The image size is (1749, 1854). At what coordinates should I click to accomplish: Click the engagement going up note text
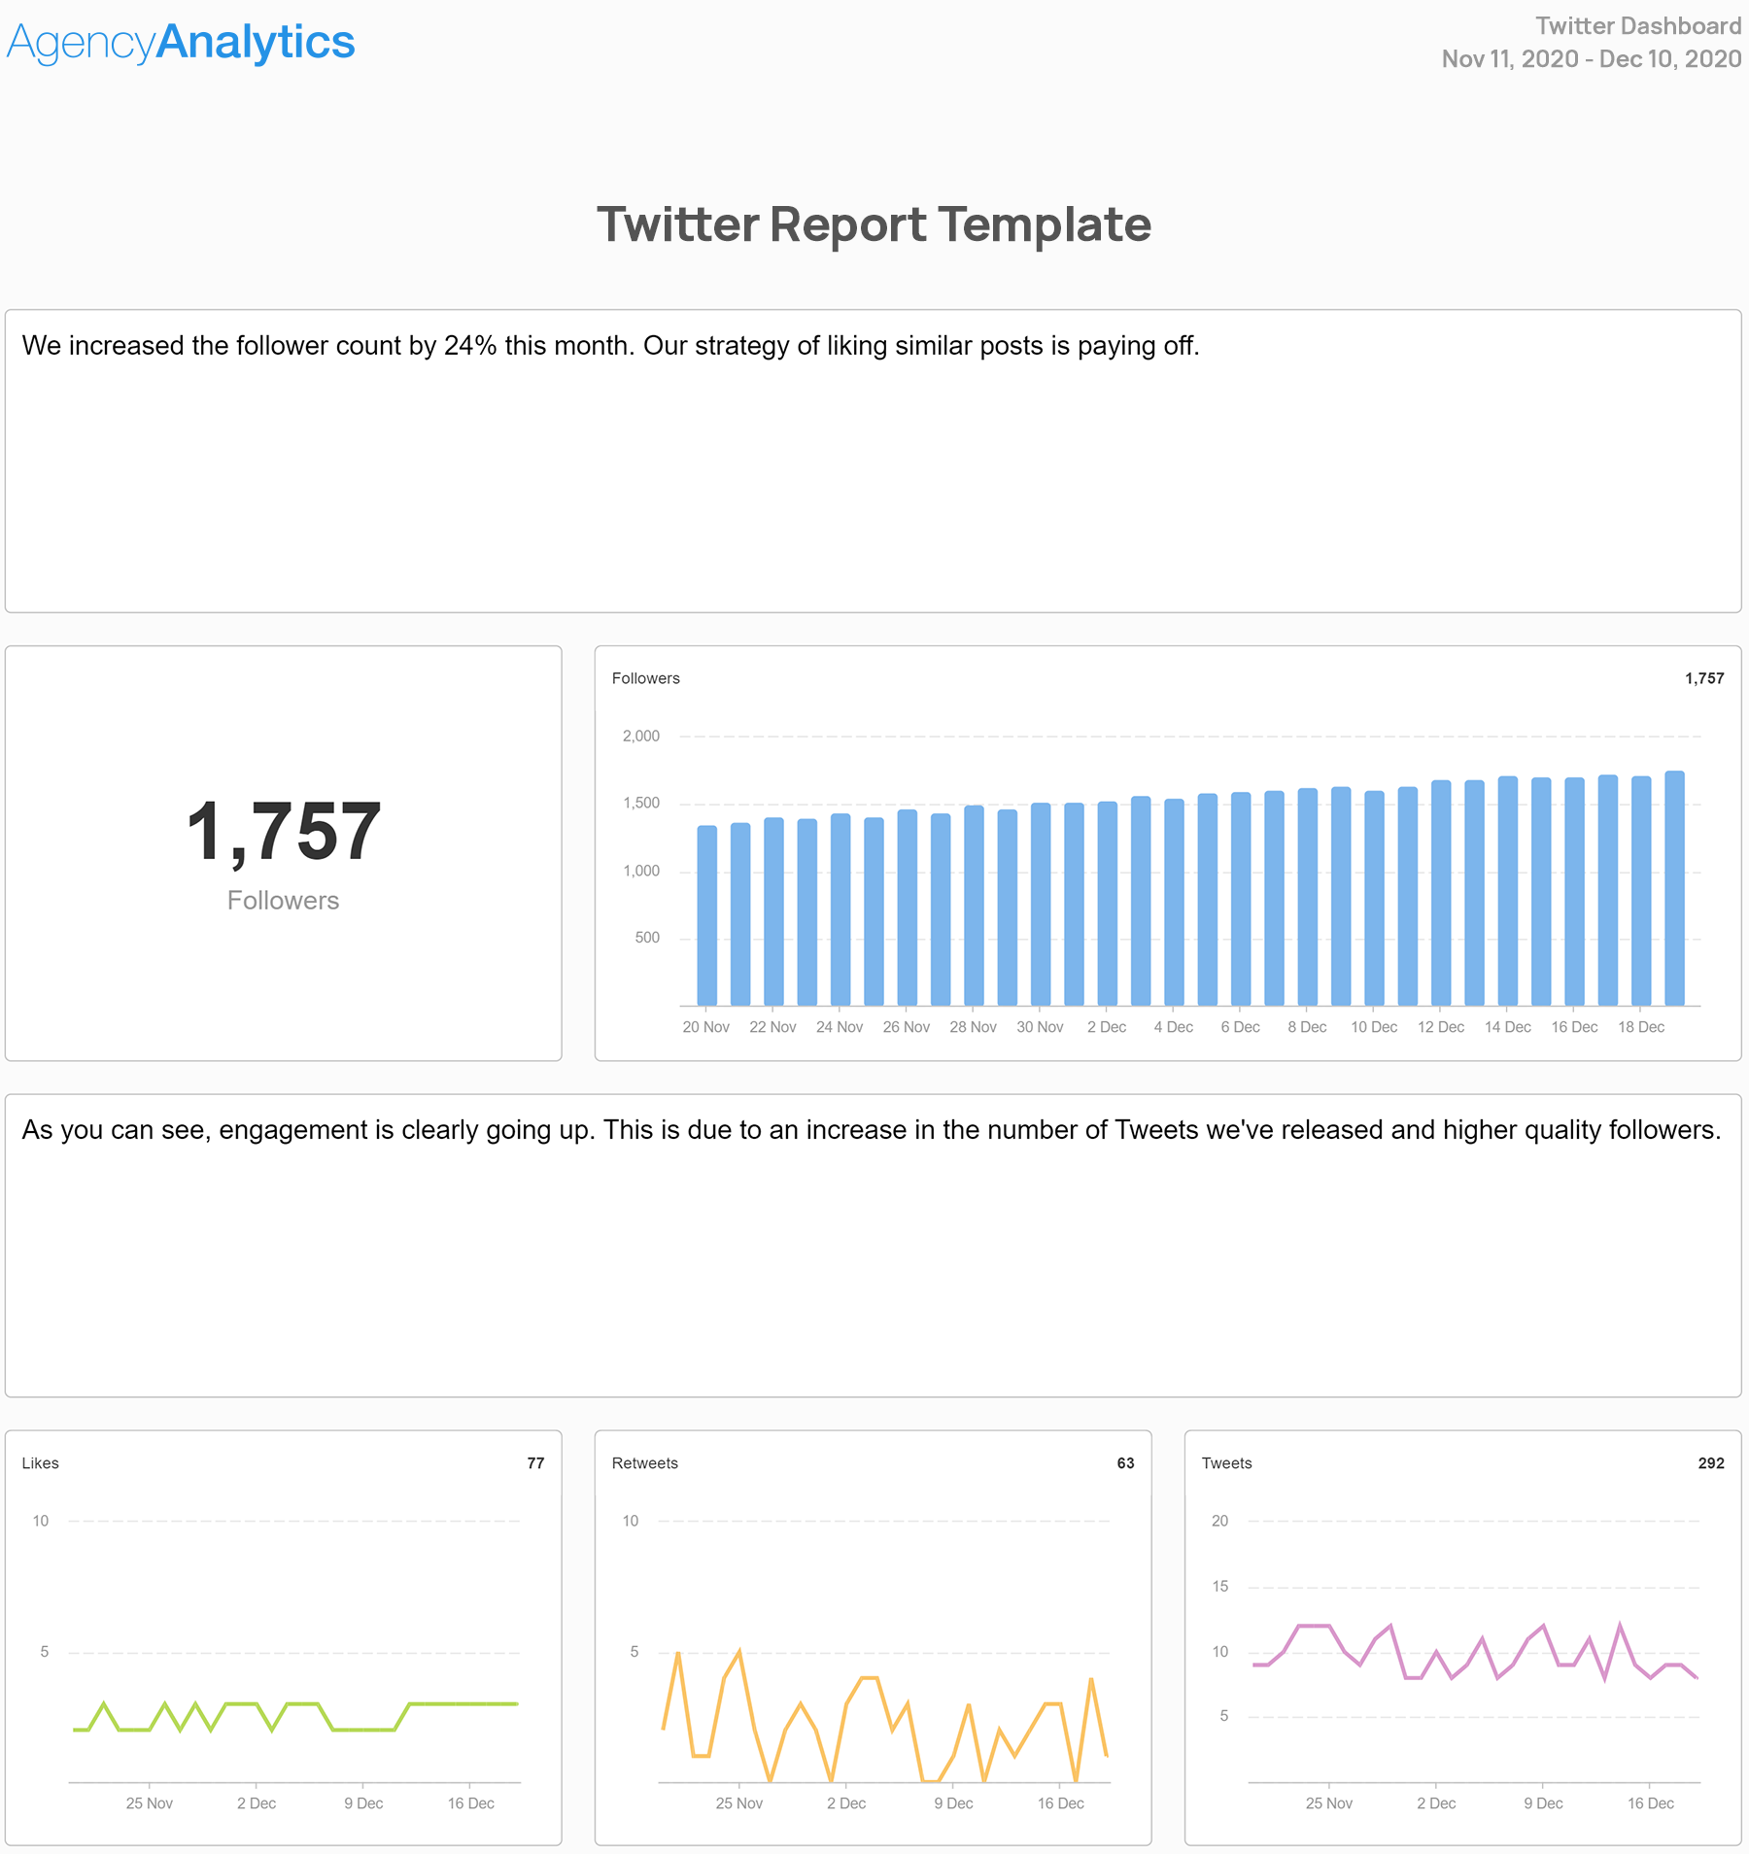click(872, 1130)
